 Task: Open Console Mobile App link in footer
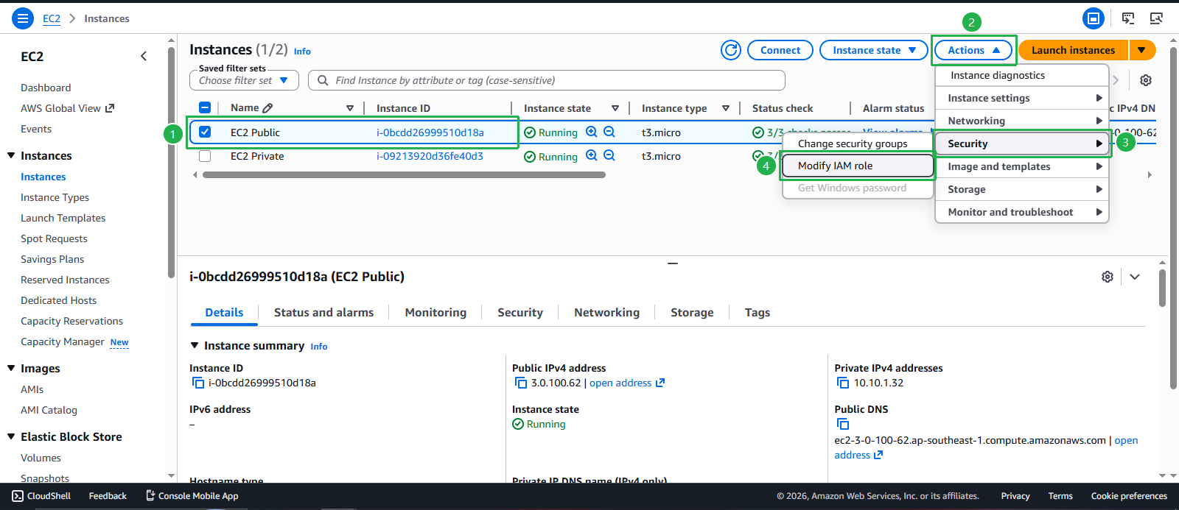[192, 496]
